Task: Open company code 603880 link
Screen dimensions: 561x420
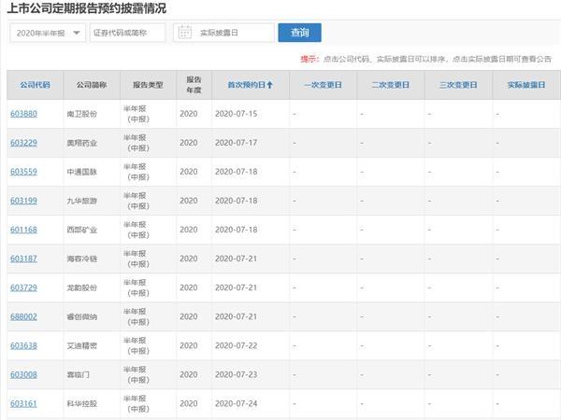Action: pyautogui.click(x=23, y=114)
